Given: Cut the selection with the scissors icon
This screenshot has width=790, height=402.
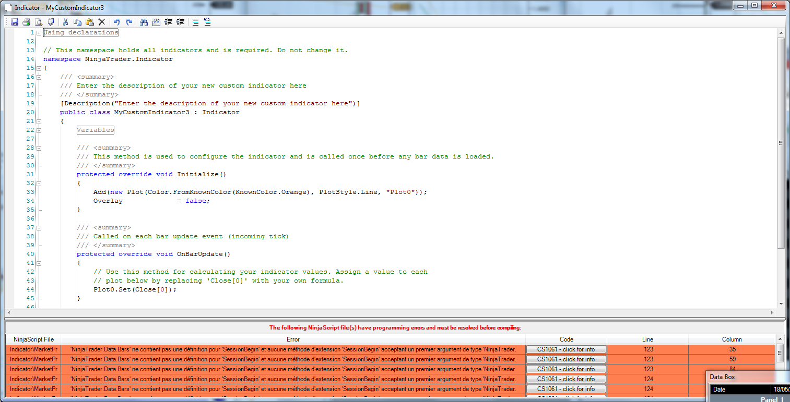Looking at the screenshot, I should pos(66,22).
